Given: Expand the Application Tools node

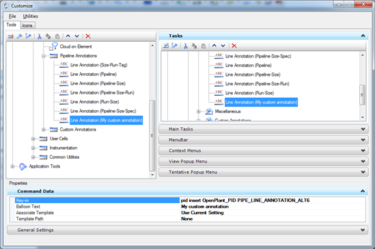Looking at the screenshot, I should tap(13, 166).
